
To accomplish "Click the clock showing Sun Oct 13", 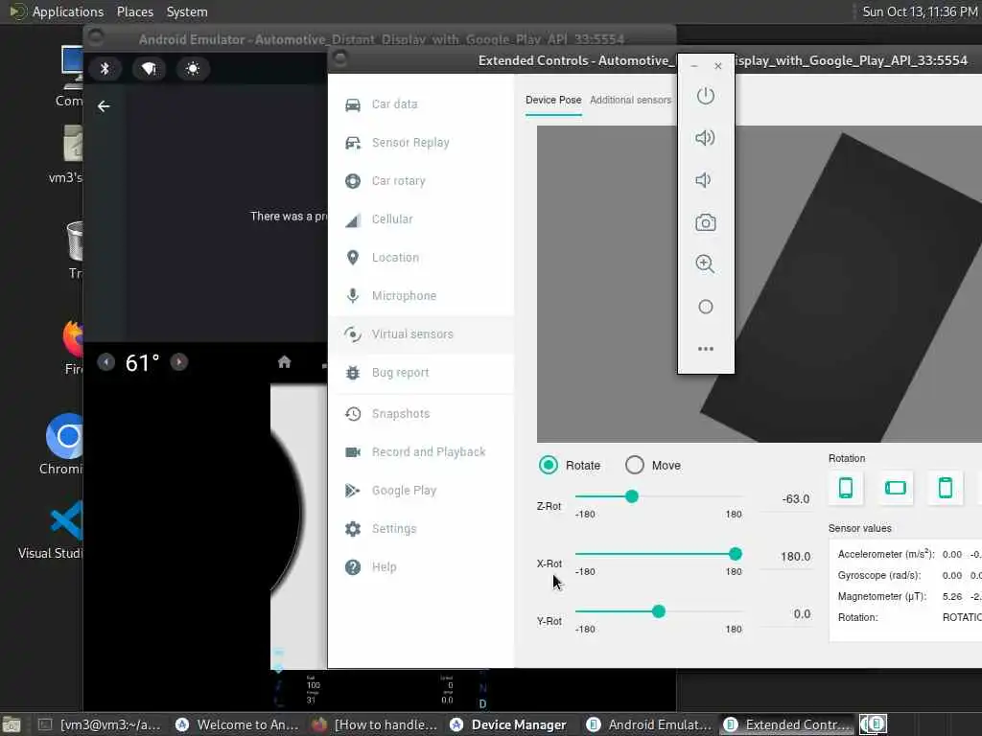I will [x=920, y=11].
